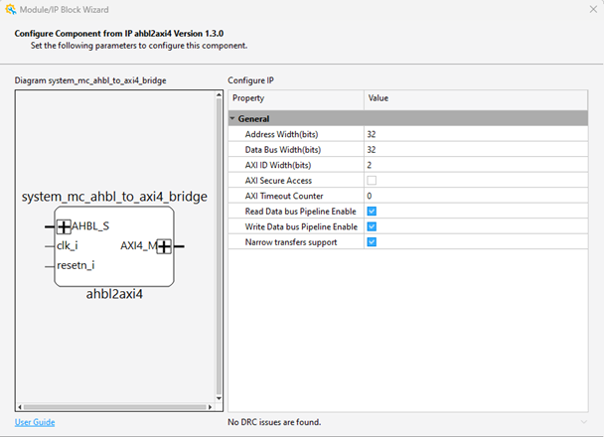Click the clk_i port label
Screen dimensions: 604x437
[x=67, y=245]
